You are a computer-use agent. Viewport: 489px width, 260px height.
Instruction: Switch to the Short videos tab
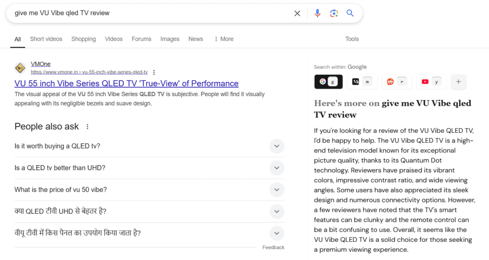point(46,39)
